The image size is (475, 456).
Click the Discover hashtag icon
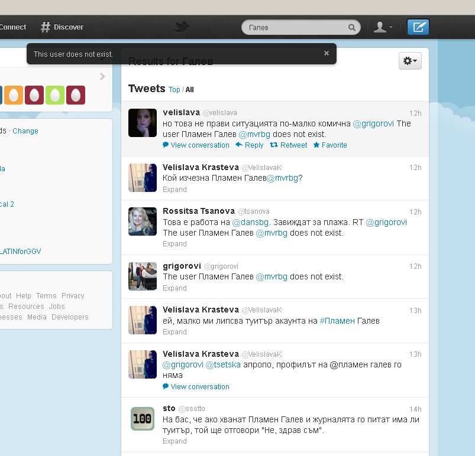coord(46,27)
